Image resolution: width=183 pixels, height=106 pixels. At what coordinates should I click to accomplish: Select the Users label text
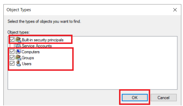pyautogui.click(x=27, y=64)
